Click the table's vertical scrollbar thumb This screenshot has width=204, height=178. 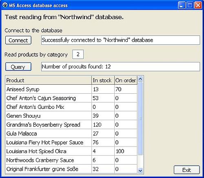click(140, 118)
